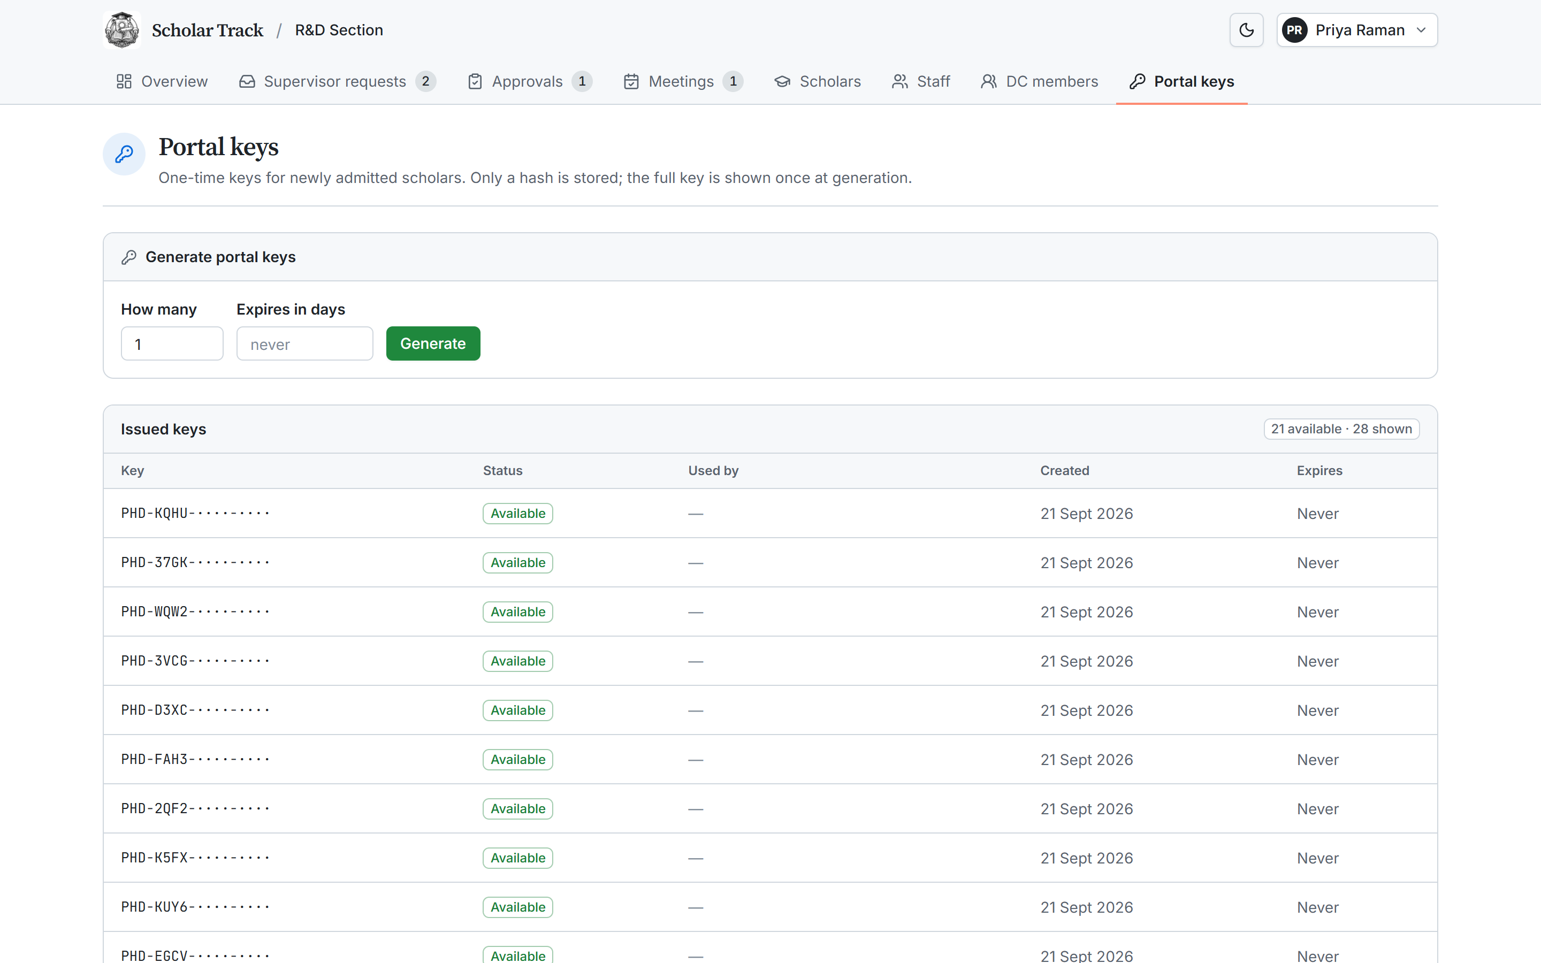The width and height of the screenshot is (1541, 963).
Task: Select key row PHD-KQHU
Action: (x=771, y=514)
